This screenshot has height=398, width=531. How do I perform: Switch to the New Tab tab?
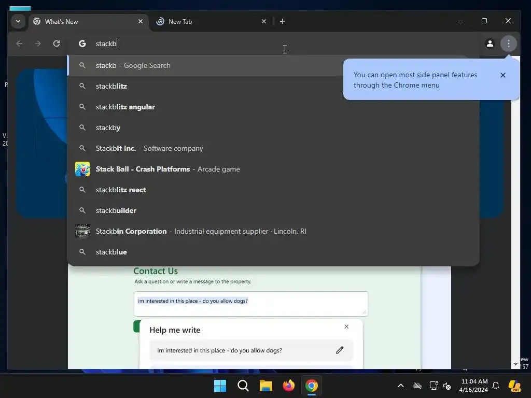[211, 22]
